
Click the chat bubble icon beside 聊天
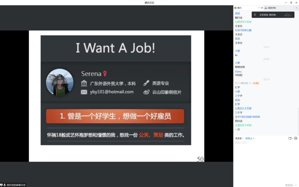[235, 8]
